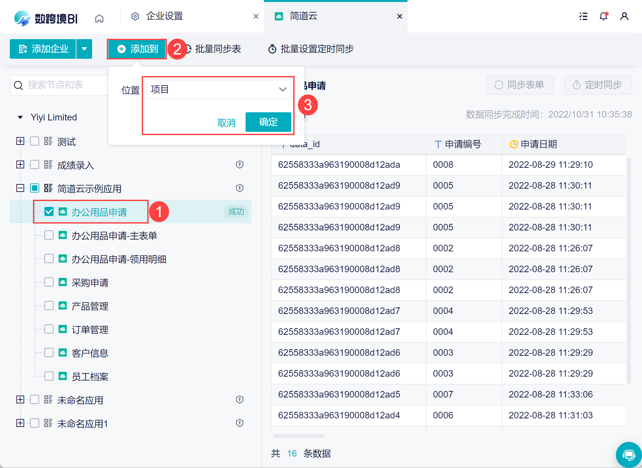642x468 pixels.
Task: Click 取消 to dismiss the popup
Action: 226,123
